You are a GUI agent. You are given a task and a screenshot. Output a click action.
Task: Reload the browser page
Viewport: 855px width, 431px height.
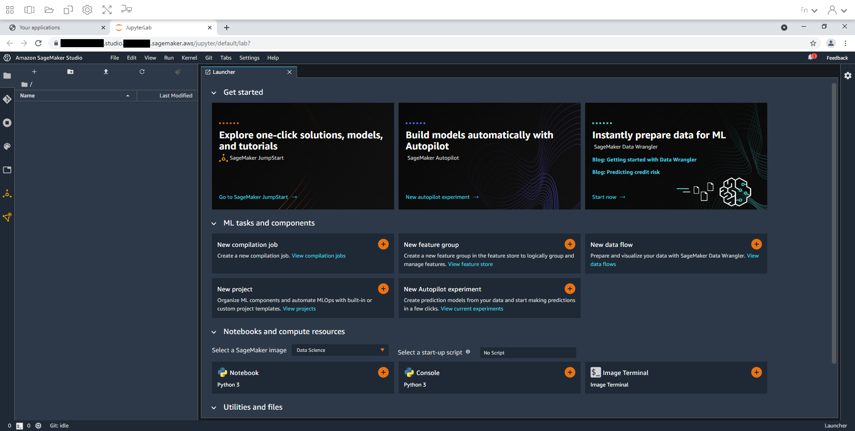pyautogui.click(x=38, y=43)
